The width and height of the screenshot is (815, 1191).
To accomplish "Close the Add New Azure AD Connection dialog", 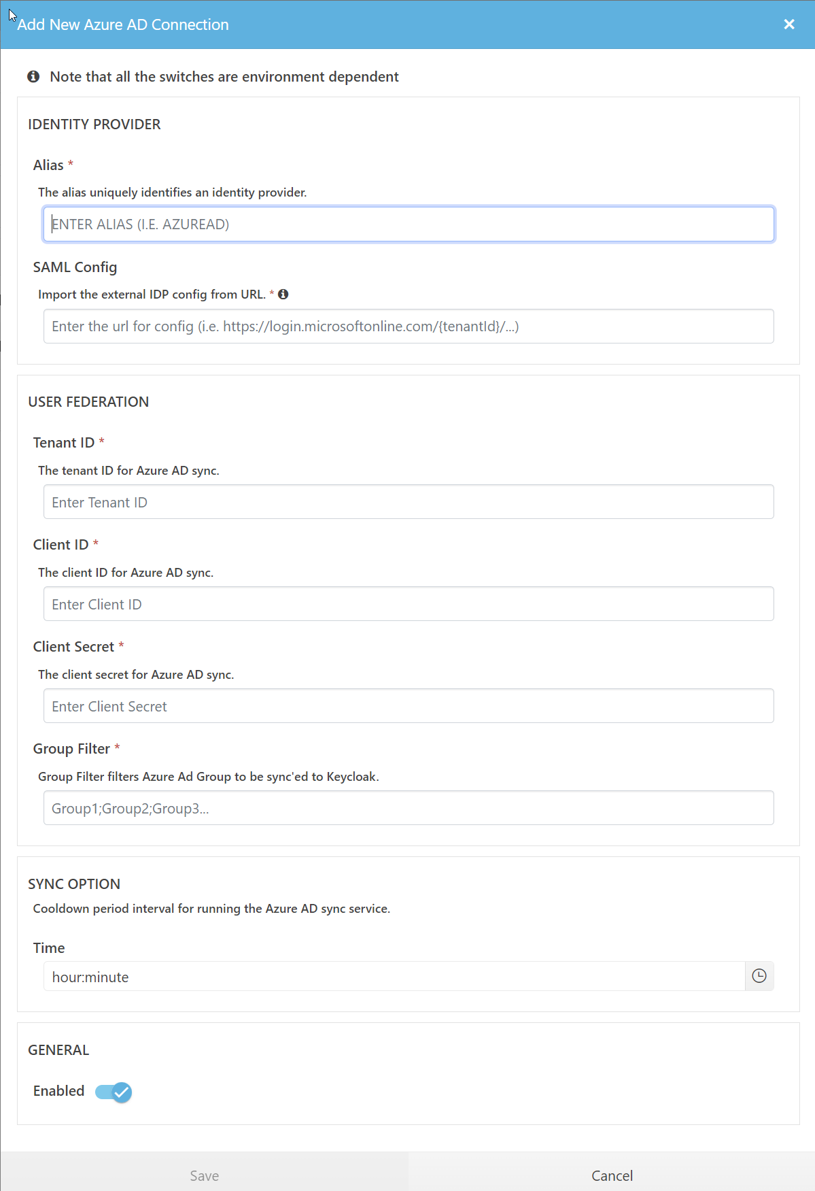I will (788, 24).
